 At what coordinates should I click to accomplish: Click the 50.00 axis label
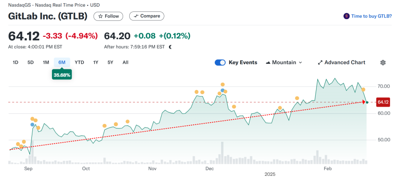click(384, 140)
